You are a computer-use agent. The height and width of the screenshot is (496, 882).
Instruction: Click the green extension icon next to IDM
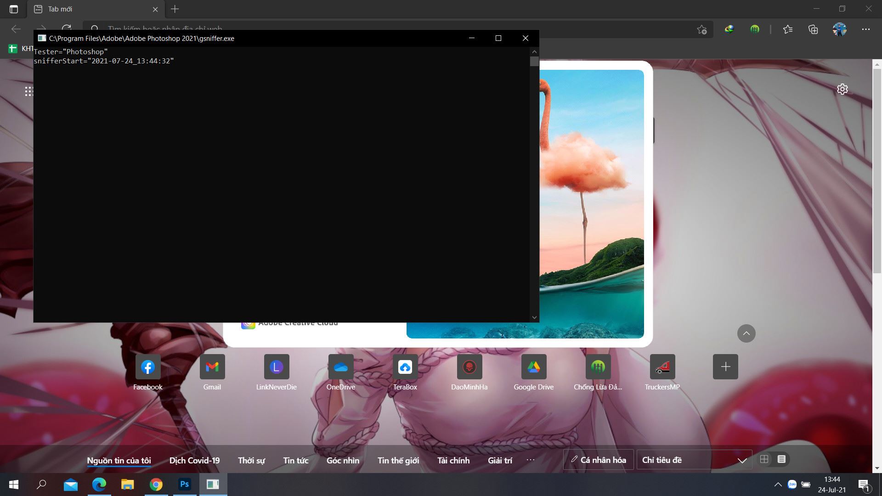click(x=755, y=29)
